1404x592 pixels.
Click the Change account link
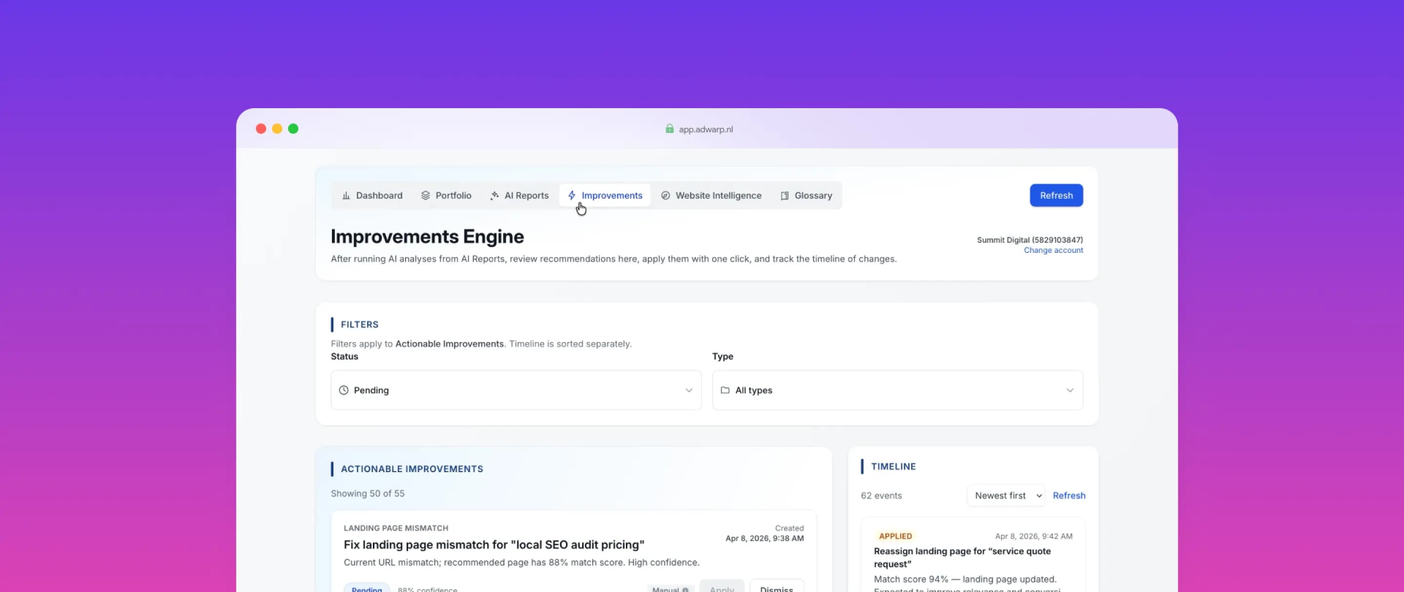coord(1053,250)
